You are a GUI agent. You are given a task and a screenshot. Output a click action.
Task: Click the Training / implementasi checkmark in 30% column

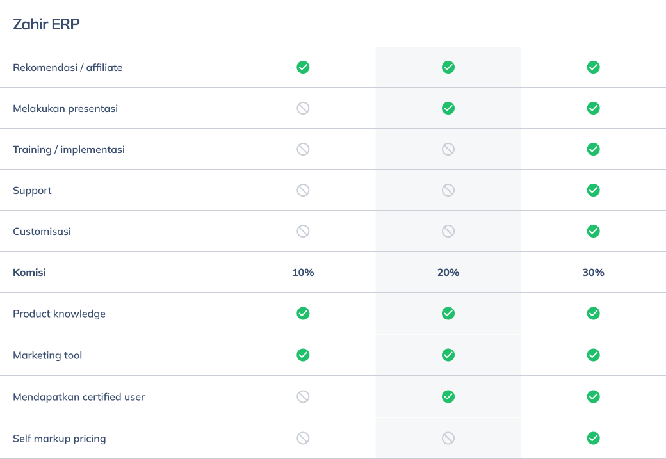[x=594, y=149]
